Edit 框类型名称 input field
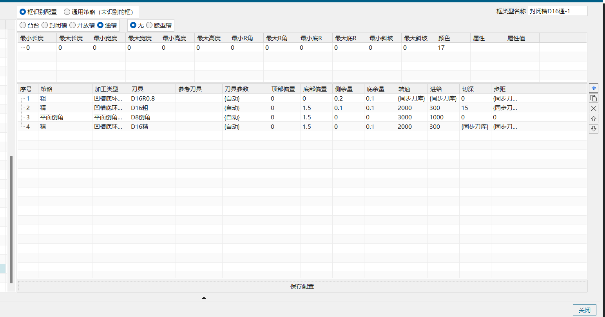 click(x=557, y=11)
